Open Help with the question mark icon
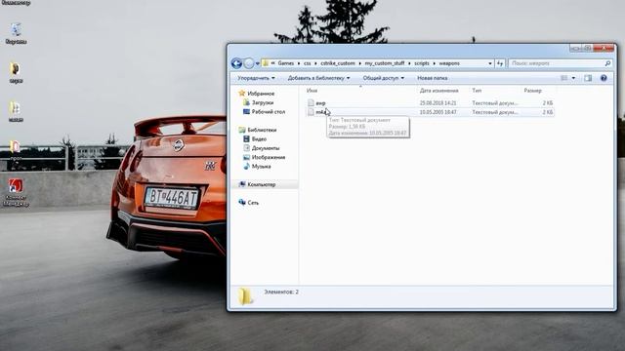625x351 pixels. click(604, 78)
